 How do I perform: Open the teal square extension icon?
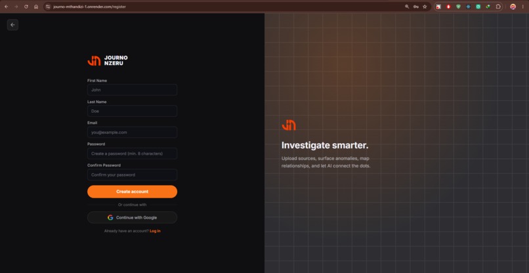tap(478, 7)
